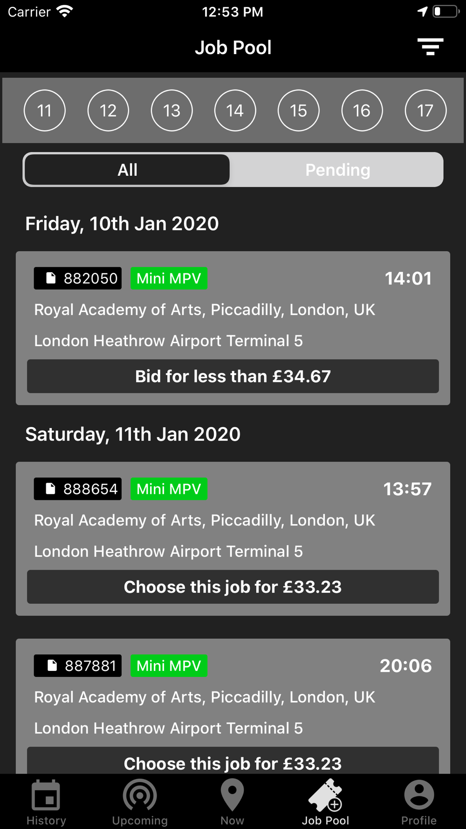Switch to the All segment
The width and height of the screenshot is (466, 829).
pyautogui.click(x=127, y=170)
